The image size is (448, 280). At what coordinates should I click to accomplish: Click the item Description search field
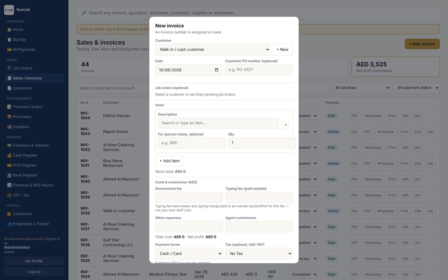tap(218, 123)
